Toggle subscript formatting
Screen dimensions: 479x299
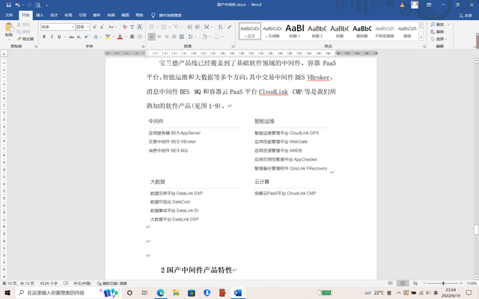[x=79, y=37]
